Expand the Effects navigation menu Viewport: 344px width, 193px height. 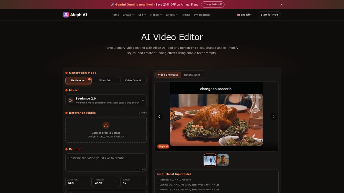pyautogui.click(x=172, y=15)
